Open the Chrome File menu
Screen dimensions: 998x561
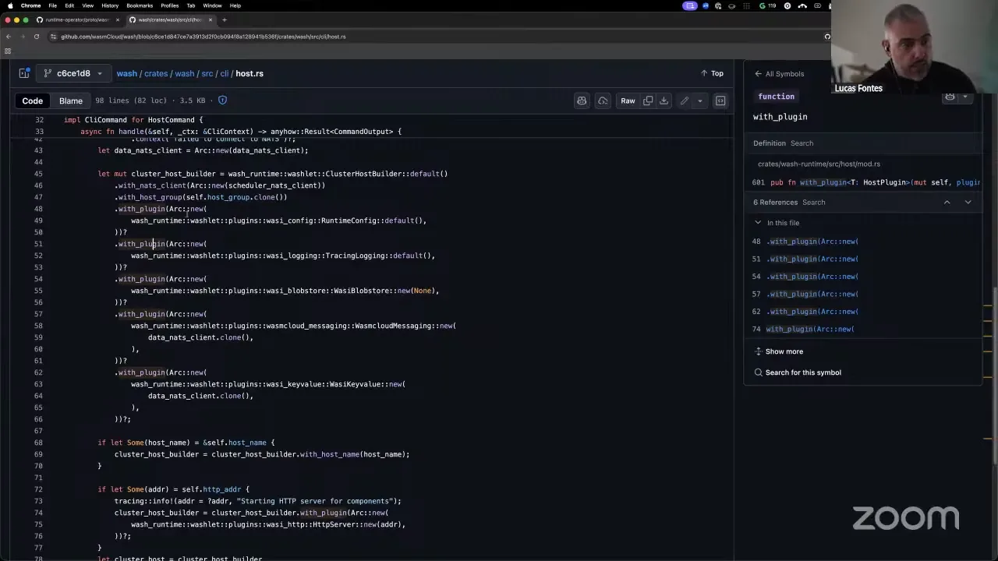click(x=52, y=5)
